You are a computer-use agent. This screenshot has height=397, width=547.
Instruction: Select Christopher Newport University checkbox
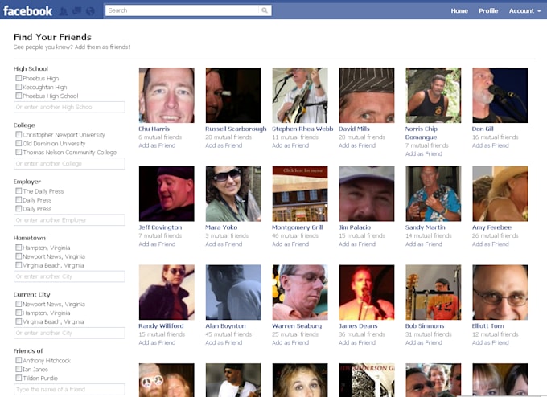coord(19,134)
